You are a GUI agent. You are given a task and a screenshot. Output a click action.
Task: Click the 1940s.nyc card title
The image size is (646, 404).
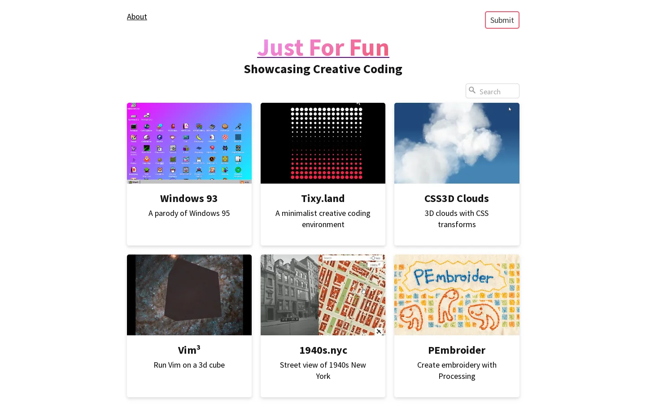click(x=323, y=350)
